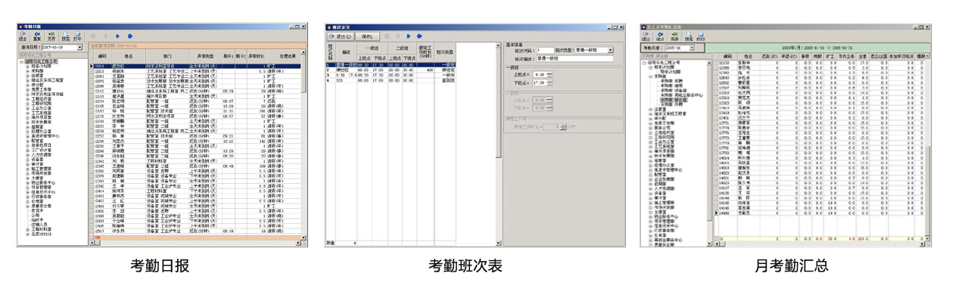Image resolution: width=965 pixels, height=289 pixels.
Task: Jump to last record arrow in 班次定义 window
Action: (419, 36)
